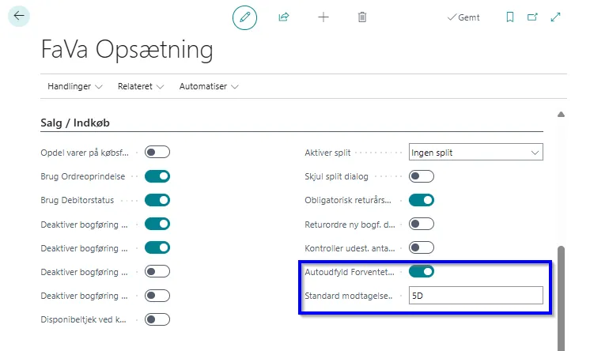Click the expand to full screen icon

pyautogui.click(x=556, y=17)
